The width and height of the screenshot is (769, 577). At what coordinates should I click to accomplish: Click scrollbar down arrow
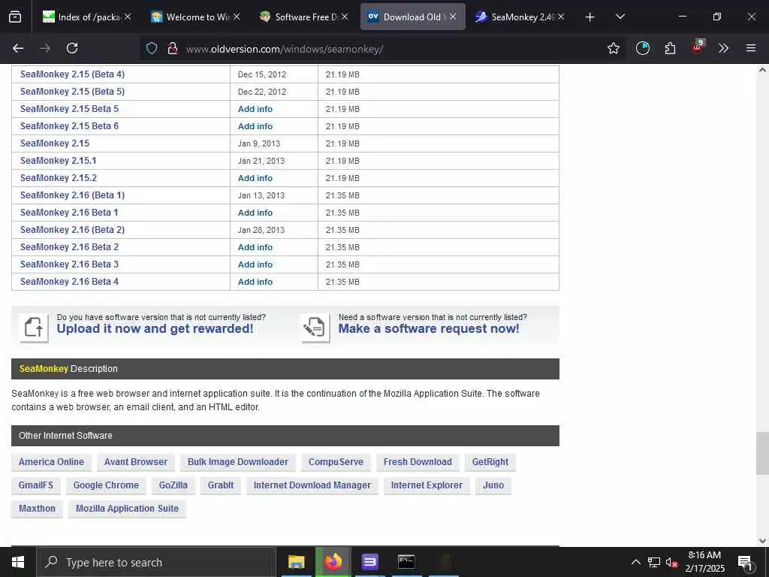click(x=762, y=541)
